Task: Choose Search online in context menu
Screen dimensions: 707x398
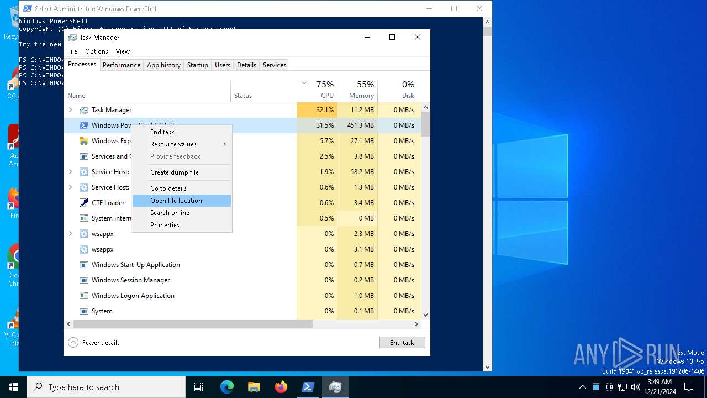Action: coord(182,213)
